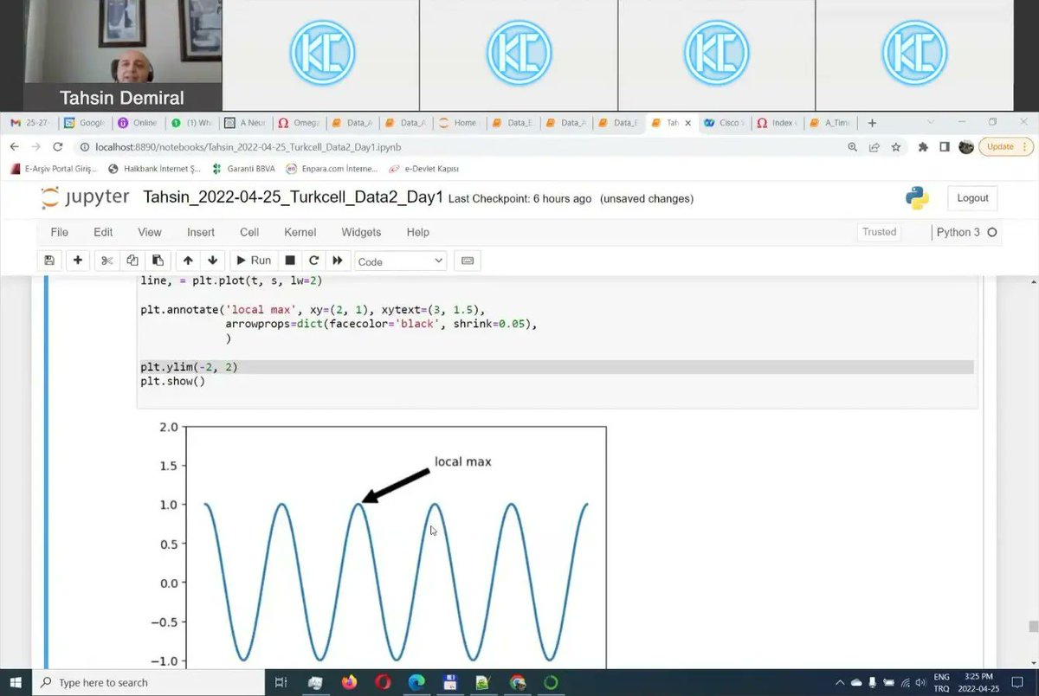Click the page vertical scrollbar thumb
Viewport: 1039px width, 696px height.
point(1032,627)
